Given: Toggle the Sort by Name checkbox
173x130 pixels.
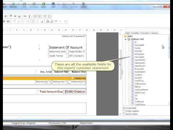Looking at the screenshot, I should (124, 114).
